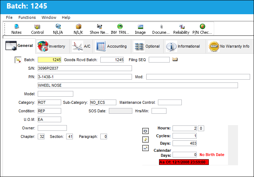The height and width of the screenshot is (177, 254).
Task: Click the Sub-Category field showing NO_ECS
Action: point(103,102)
